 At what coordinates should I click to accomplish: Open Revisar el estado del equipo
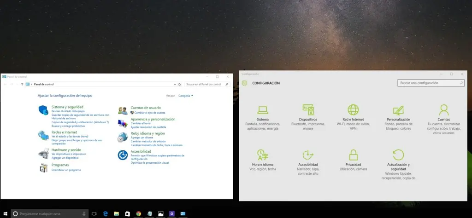68,111
